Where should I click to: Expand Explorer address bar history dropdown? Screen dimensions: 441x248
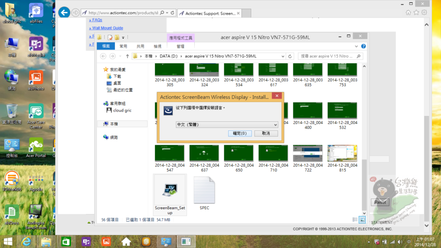[x=283, y=56]
